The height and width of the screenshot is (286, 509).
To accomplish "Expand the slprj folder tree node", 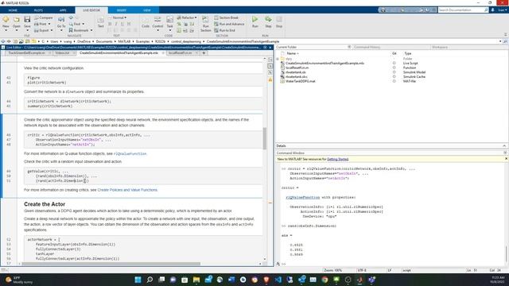I will [x=278, y=59].
